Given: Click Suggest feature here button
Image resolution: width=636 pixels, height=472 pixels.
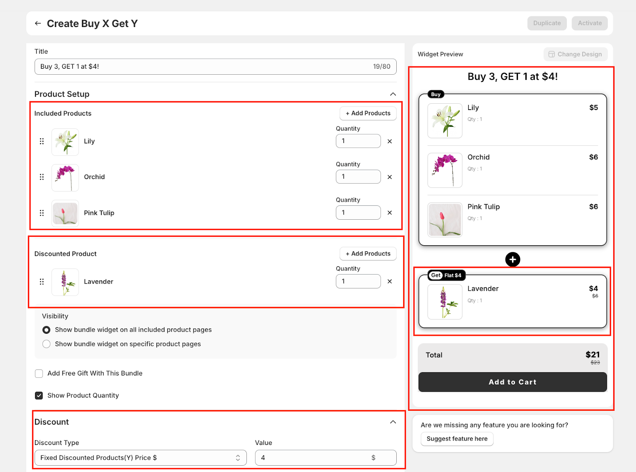Looking at the screenshot, I should pos(457,439).
